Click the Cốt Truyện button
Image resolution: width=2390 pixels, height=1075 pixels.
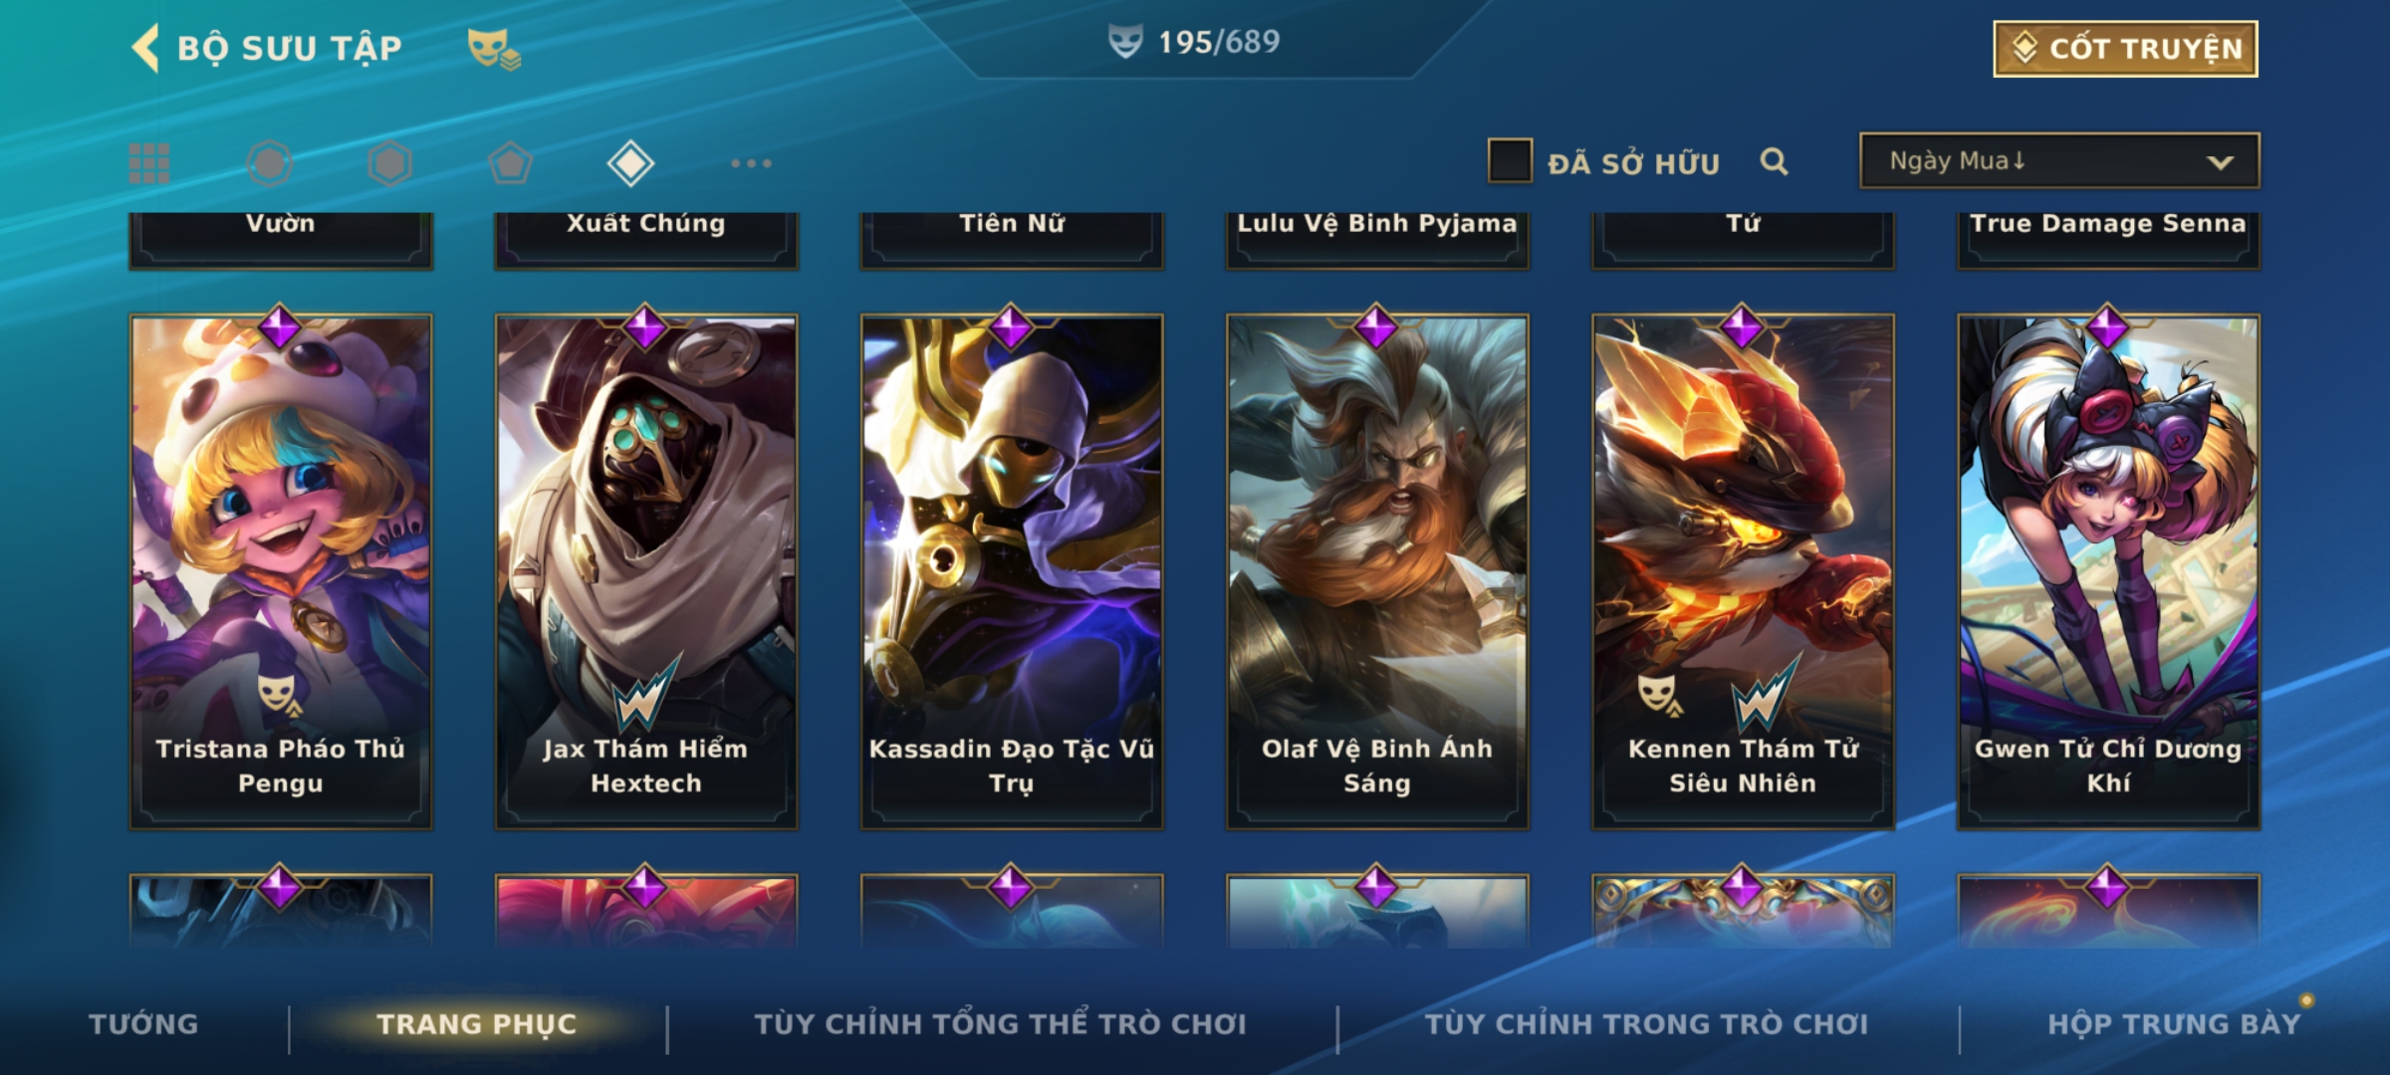(x=2125, y=49)
